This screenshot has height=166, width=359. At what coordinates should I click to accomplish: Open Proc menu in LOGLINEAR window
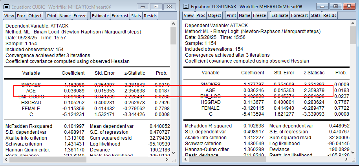[x=201, y=16]
